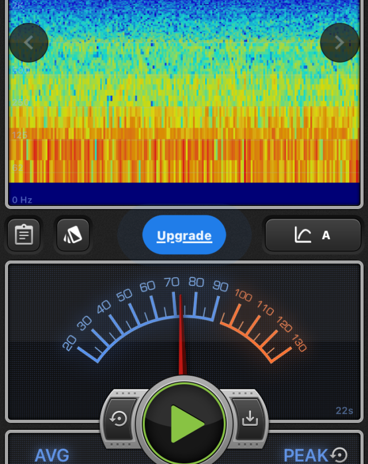Save the recording with download icon
Screen dimensions: 368x464
pyautogui.click(x=250, y=418)
